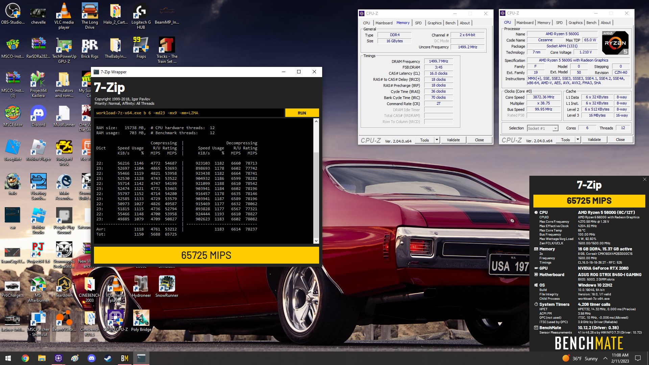Launch The Long Drive game icon
Screen dimensions: 649x365
(90, 16)
